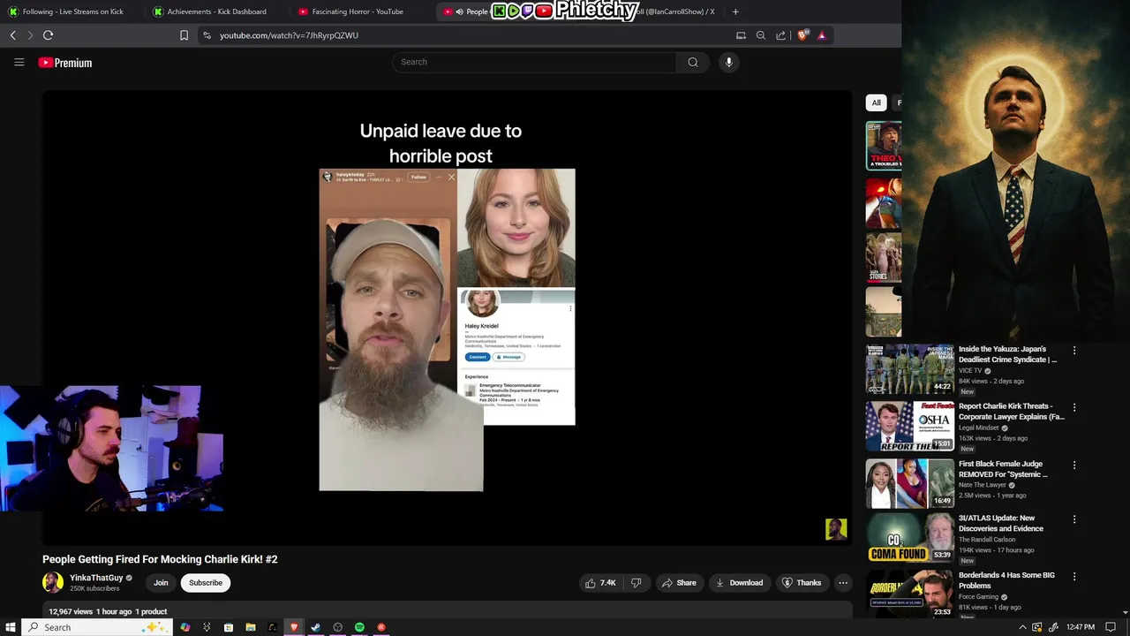Click in the YouTube search field
The width and height of the screenshot is (1130, 636).
tap(534, 62)
